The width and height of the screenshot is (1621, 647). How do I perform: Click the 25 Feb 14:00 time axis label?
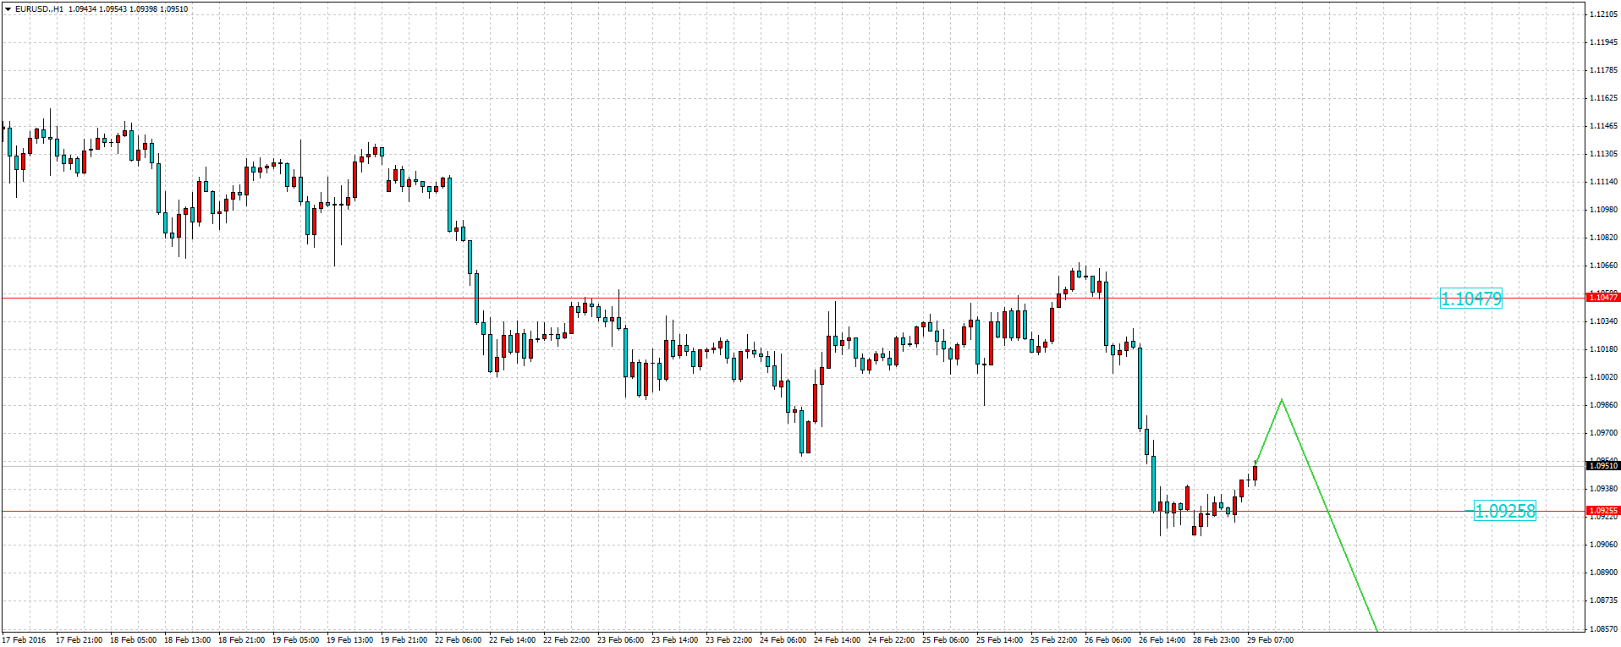point(999,640)
